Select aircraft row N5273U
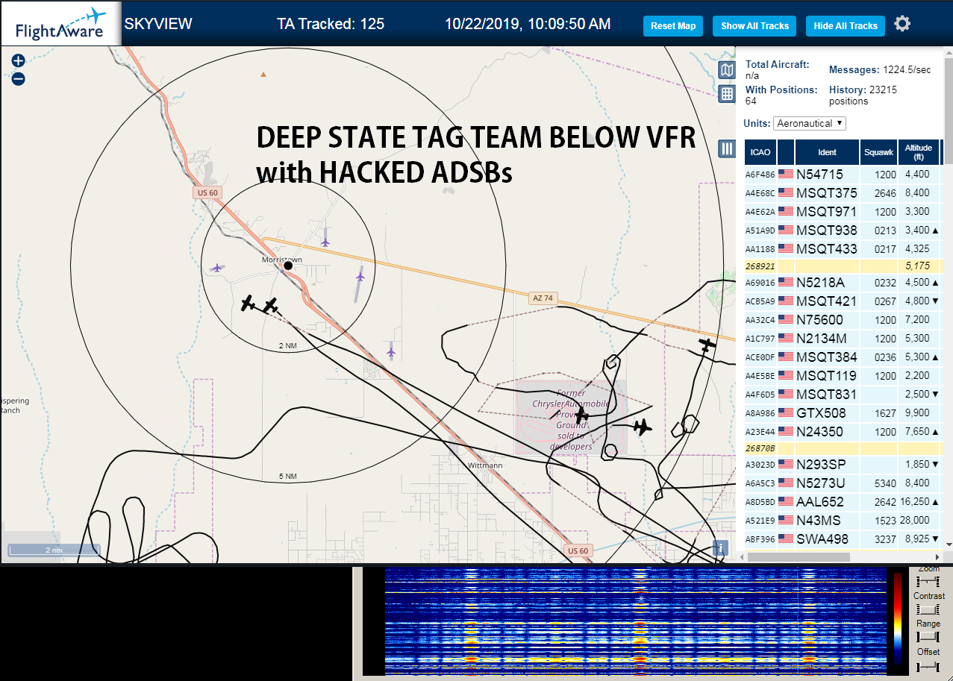 [843, 483]
